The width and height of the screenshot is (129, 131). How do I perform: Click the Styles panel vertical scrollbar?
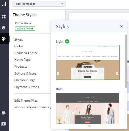tap(126, 61)
